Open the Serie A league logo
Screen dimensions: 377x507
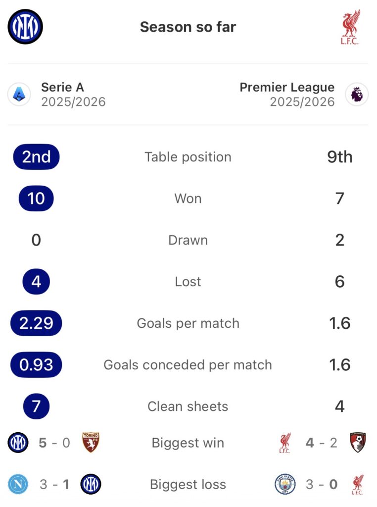click(19, 95)
